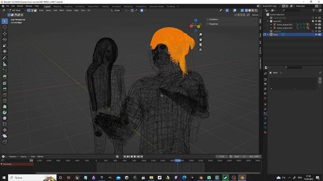Image resolution: width=323 pixels, height=181 pixels.
Task: Open outliner filter dropdown
Action: click(314, 10)
